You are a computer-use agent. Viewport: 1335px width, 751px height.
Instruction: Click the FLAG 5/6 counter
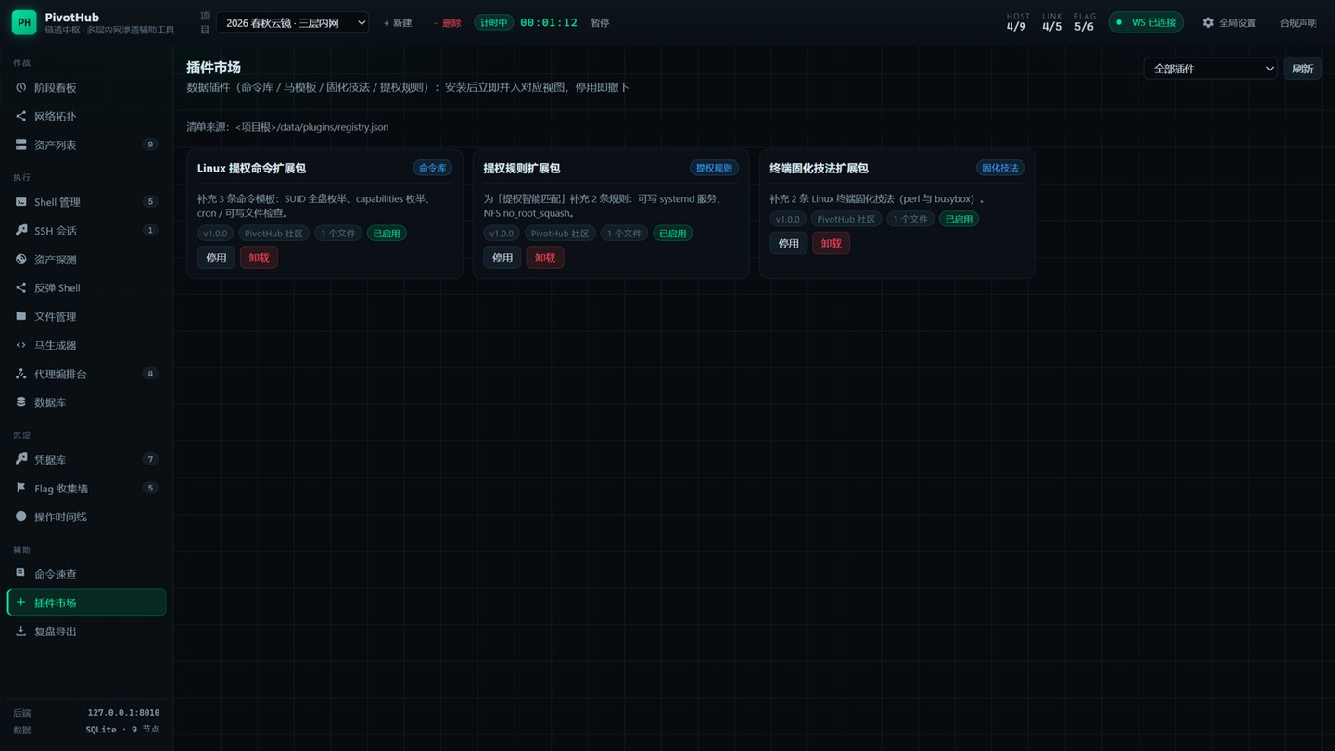pyautogui.click(x=1085, y=22)
